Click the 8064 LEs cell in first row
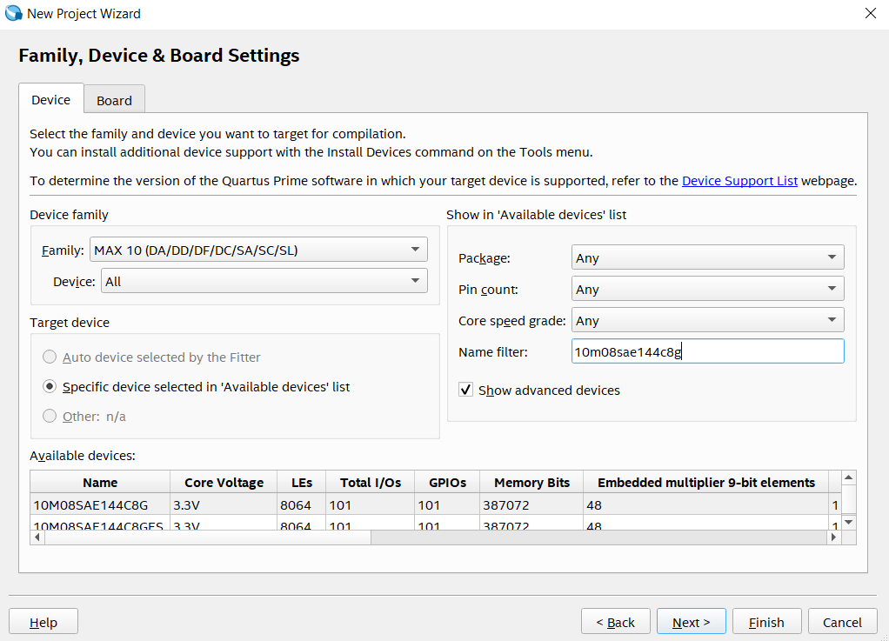This screenshot has width=889, height=641. [x=302, y=504]
